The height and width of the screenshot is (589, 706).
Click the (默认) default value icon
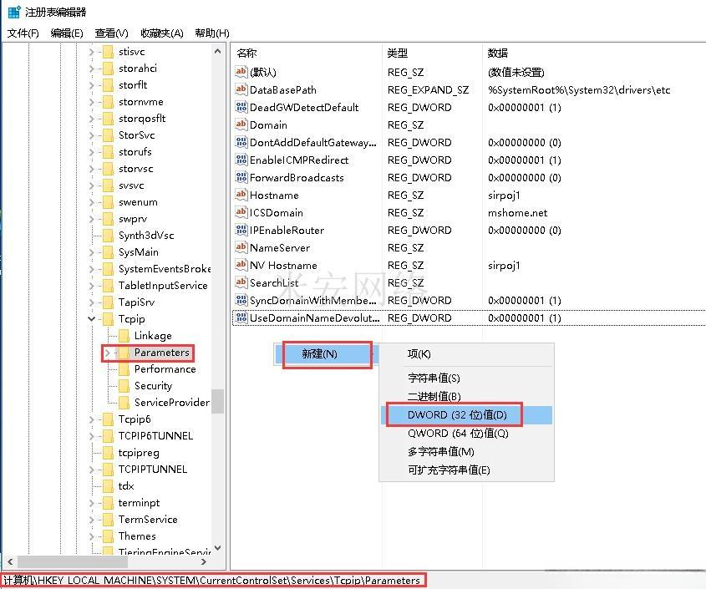[x=241, y=72]
